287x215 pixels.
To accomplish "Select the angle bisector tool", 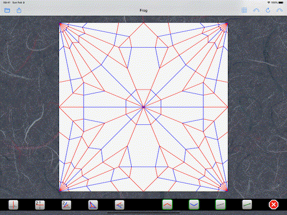I will pos(67,205).
